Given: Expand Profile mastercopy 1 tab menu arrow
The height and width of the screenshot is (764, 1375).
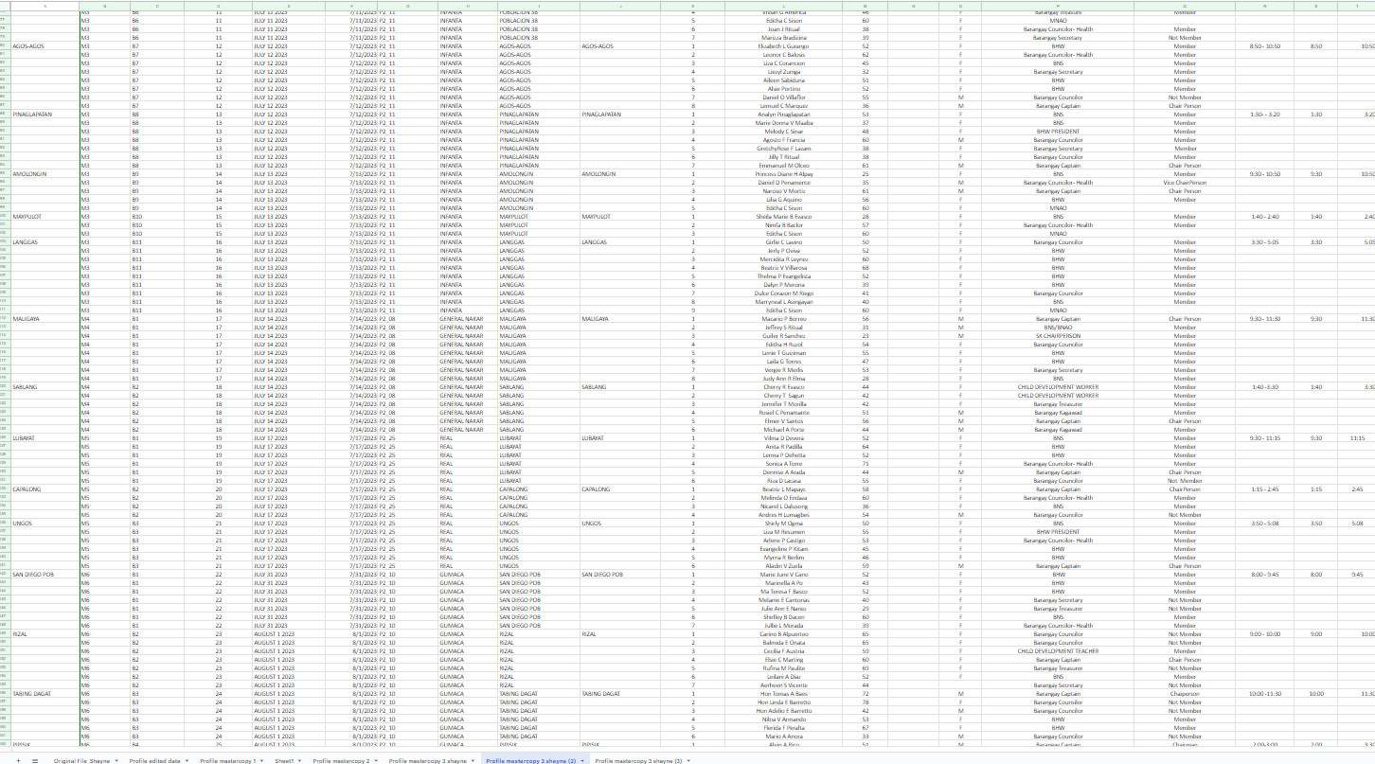Looking at the screenshot, I should pos(262,760).
